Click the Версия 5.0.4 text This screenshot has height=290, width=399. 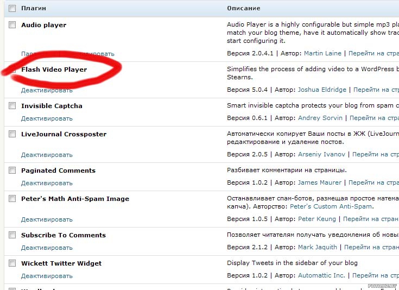(x=247, y=90)
